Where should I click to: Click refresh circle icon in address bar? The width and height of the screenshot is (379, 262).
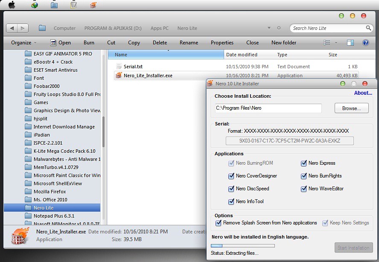click(x=279, y=28)
